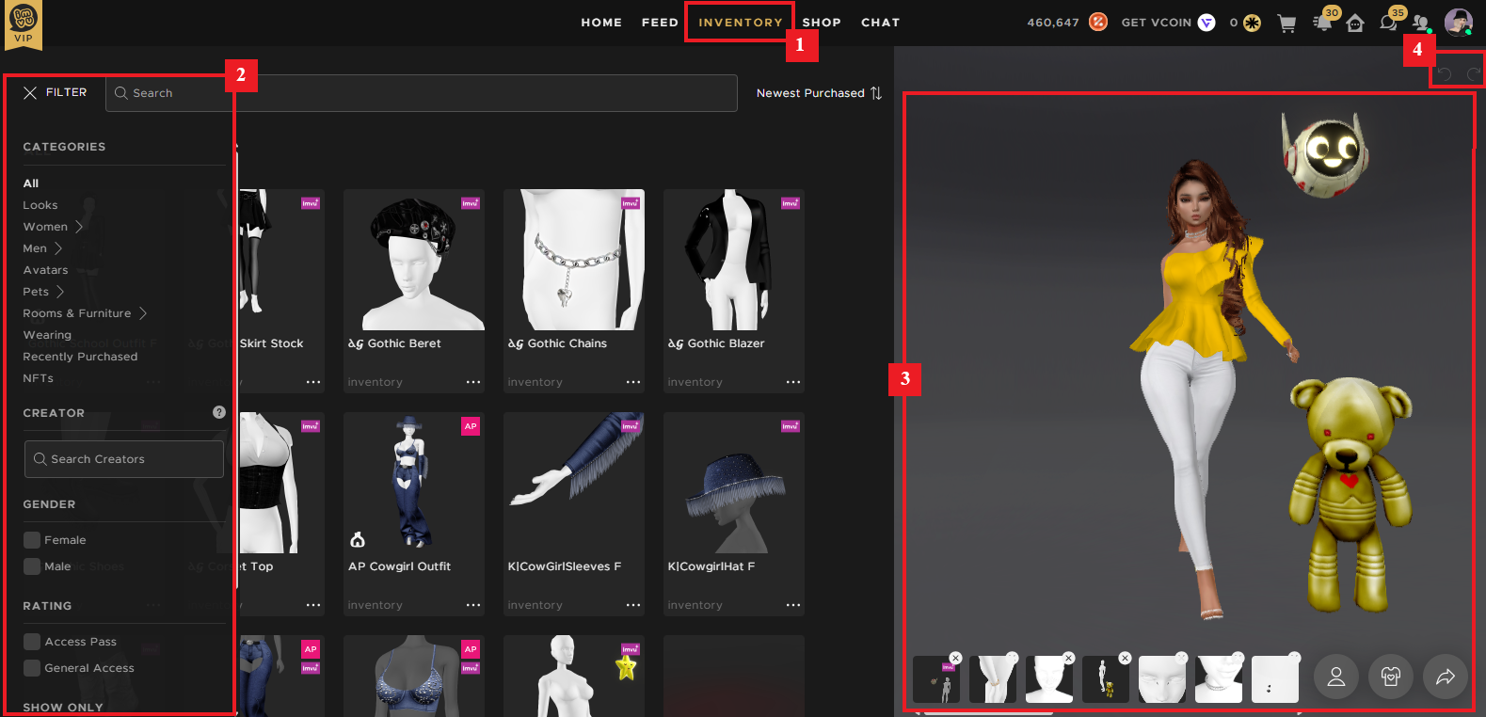Remove the teddy bear pet worn item
1486x717 pixels.
tap(1125, 659)
